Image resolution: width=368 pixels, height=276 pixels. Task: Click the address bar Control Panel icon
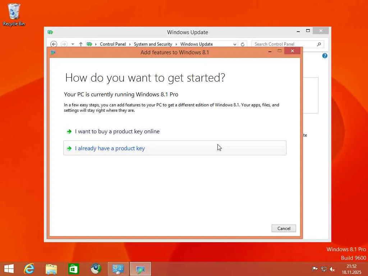tap(89, 44)
